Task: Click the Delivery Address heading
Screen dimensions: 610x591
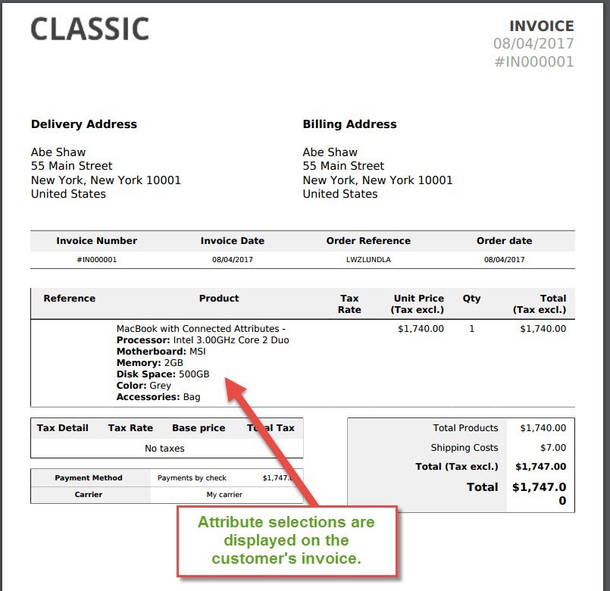Action: 84,124
